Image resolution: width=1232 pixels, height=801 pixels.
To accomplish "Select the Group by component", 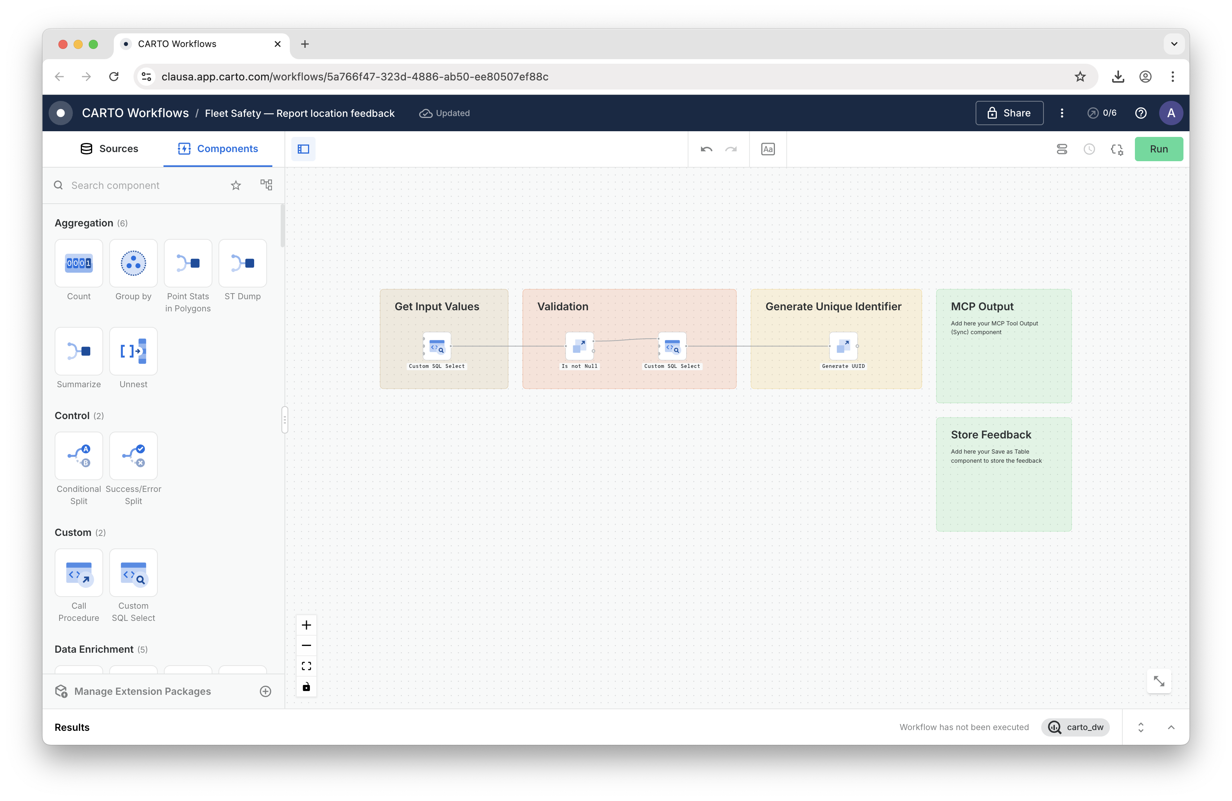I will [133, 263].
